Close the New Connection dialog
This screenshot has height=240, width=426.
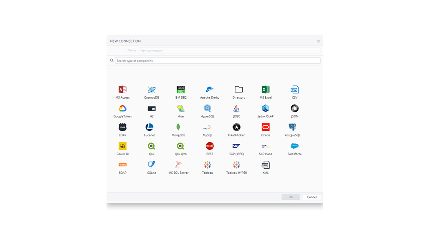pos(318,41)
